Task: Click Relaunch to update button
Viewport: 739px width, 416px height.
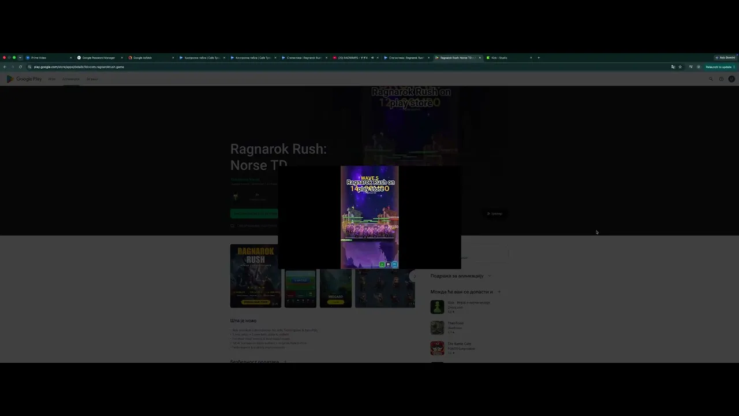Action: pyautogui.click(x=718, y=67)
